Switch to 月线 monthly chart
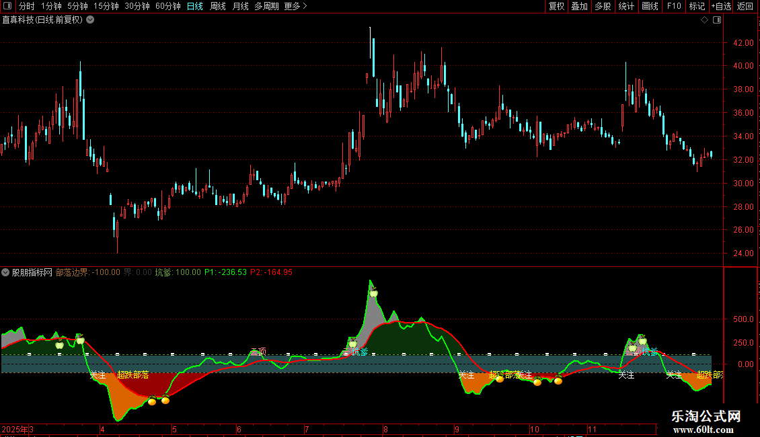The width and height of the screenshot is (760, 437). [x=240, y=6]
